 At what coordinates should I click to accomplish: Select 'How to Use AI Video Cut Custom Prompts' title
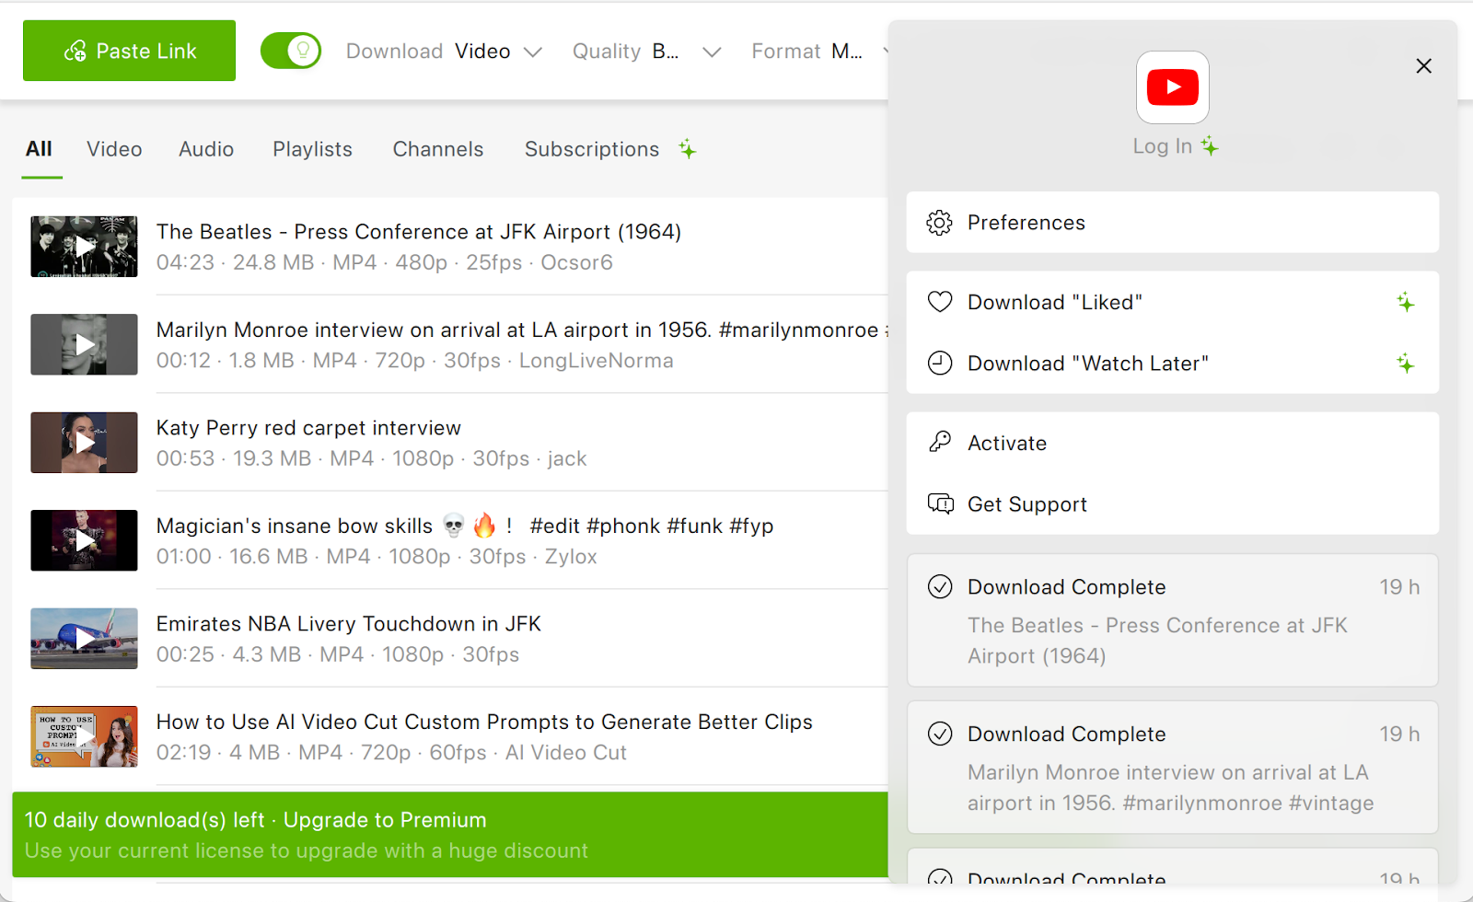pyautogui.click(x=484, y=722)
